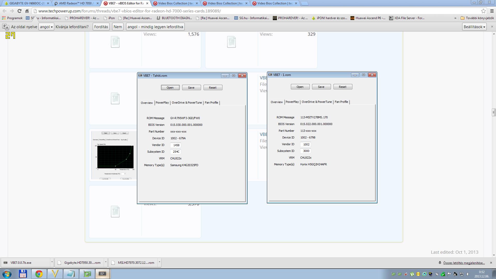
Task: Open Windows Start menu
Action: coord(7,274)
